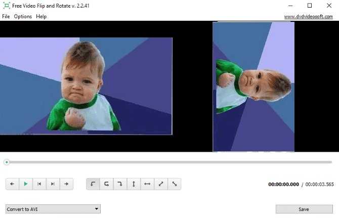Click the application icon in the title bar
The width and height of the screenshot is (339, 220).
(x=7, y=6)
